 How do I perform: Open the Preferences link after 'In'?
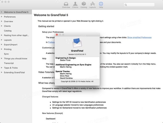[x=51, y=42]
